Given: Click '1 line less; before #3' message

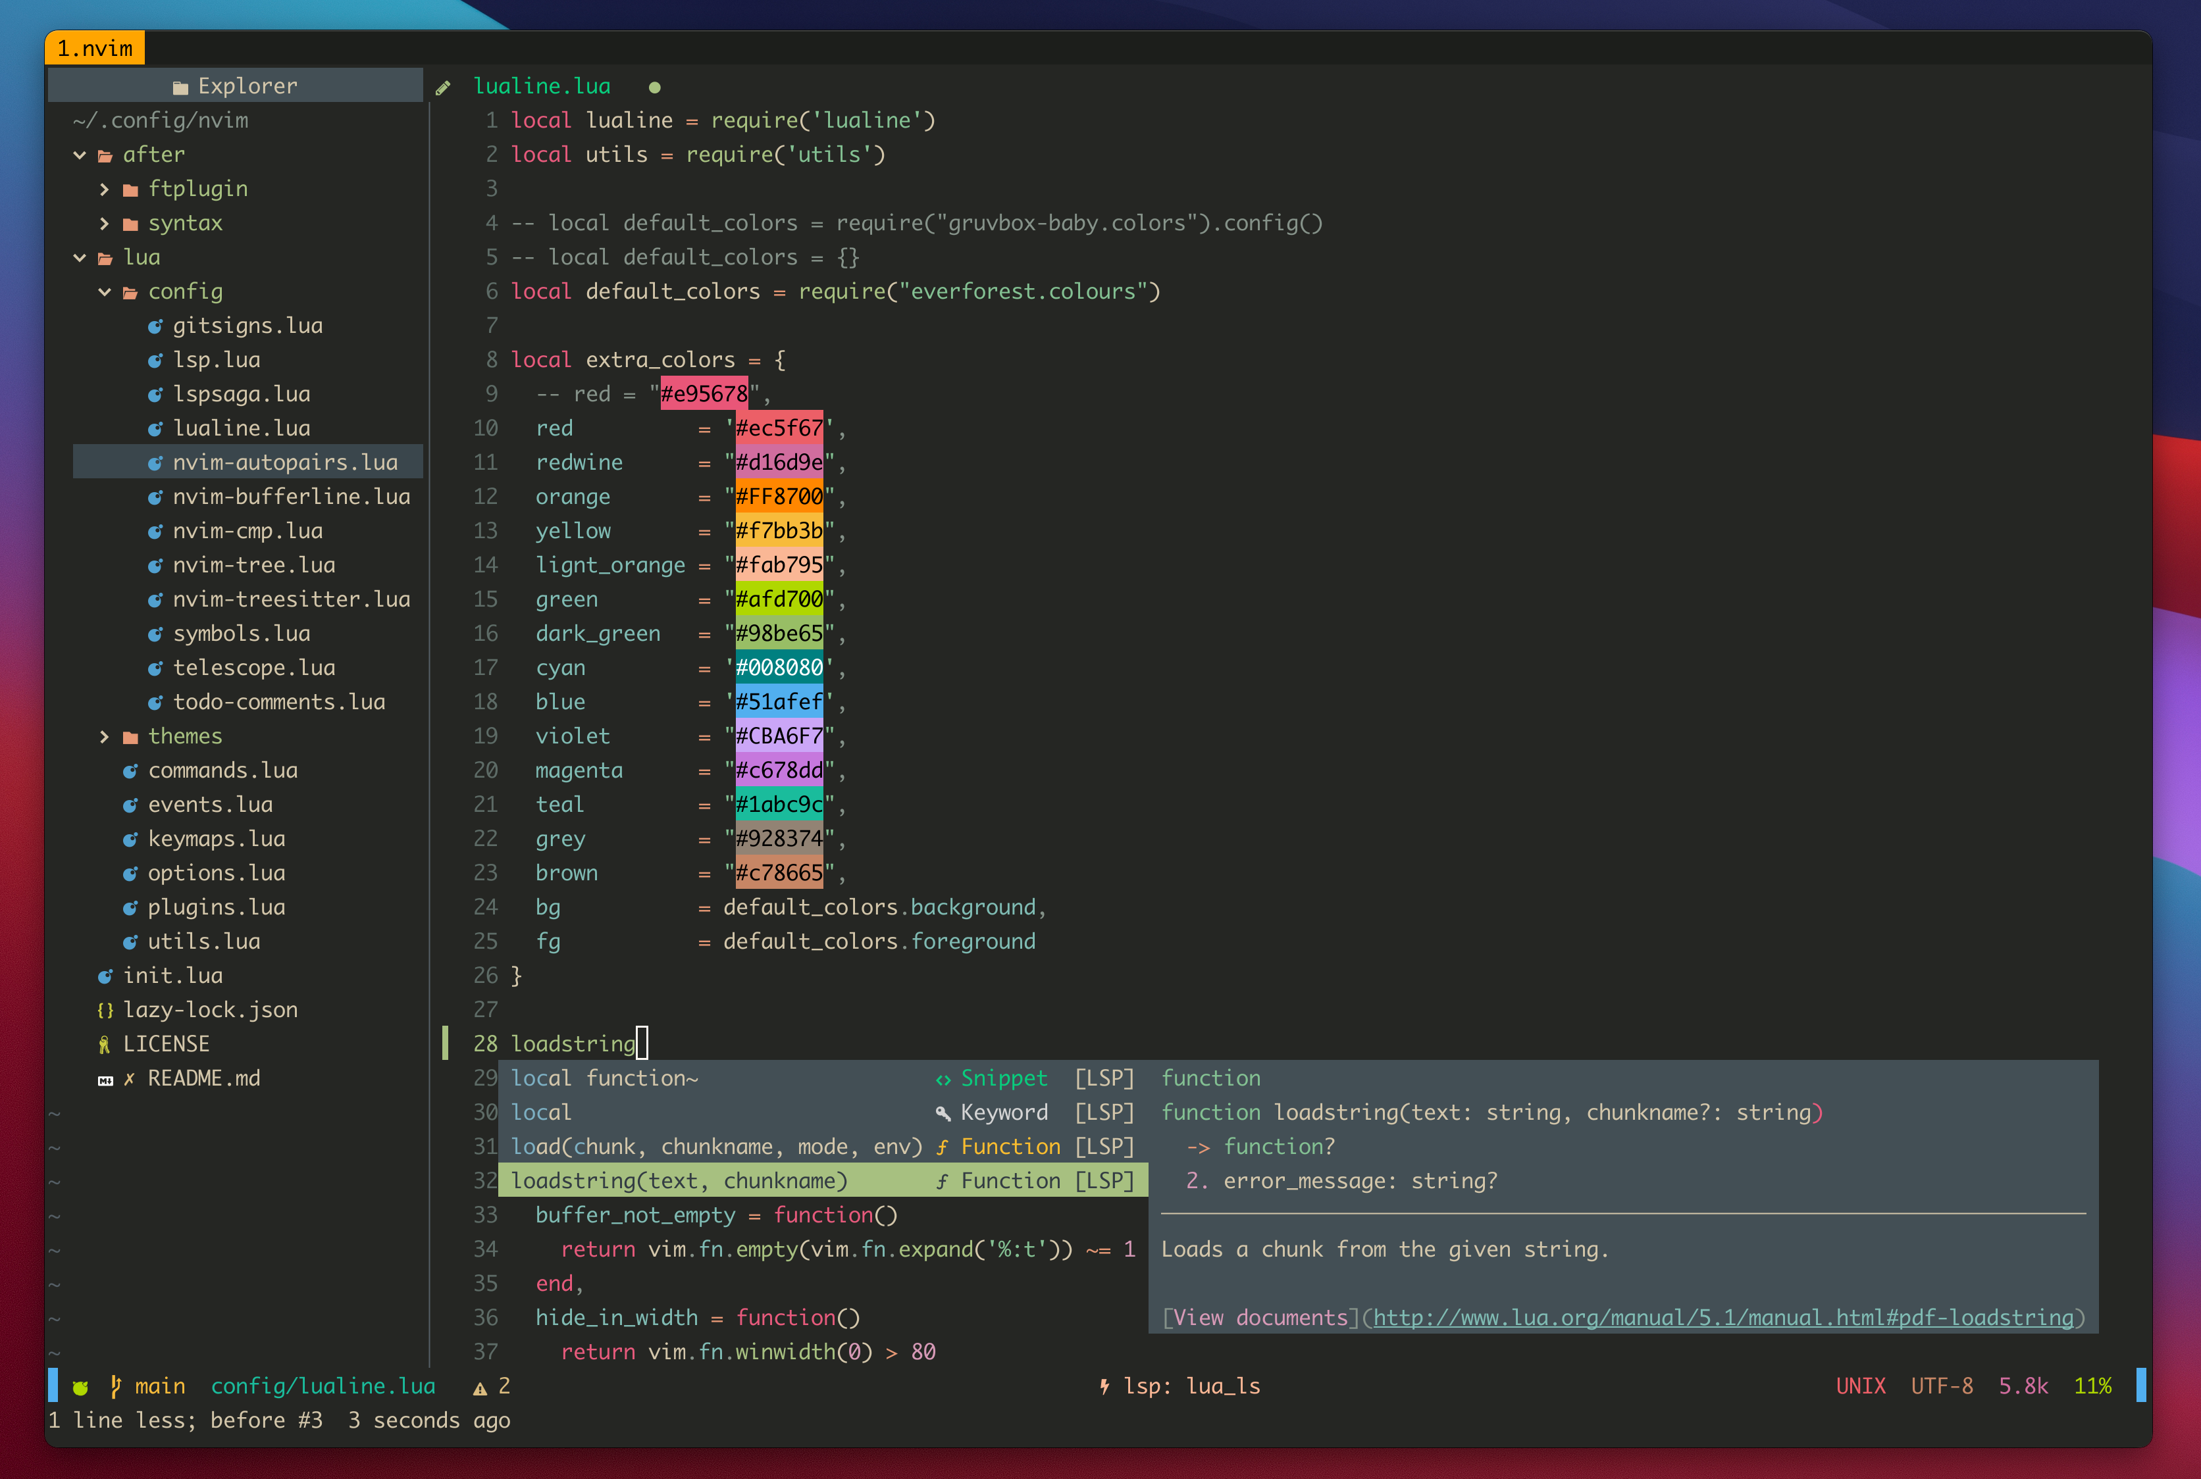Looking at the screenshot, I should click(x=185, y=1420).
